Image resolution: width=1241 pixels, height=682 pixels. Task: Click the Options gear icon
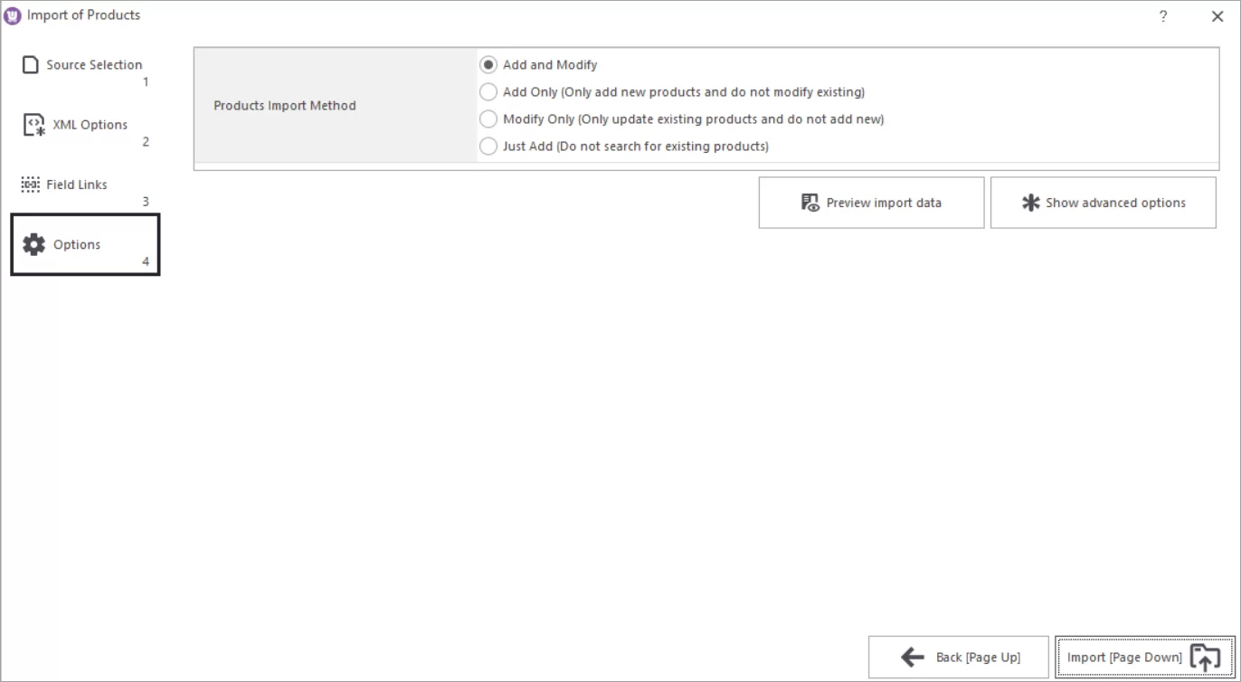click(33, 243)
